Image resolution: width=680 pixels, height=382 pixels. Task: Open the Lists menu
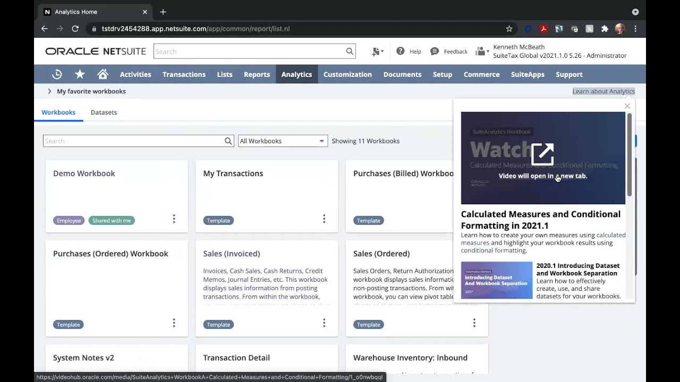tap(225, 74)
